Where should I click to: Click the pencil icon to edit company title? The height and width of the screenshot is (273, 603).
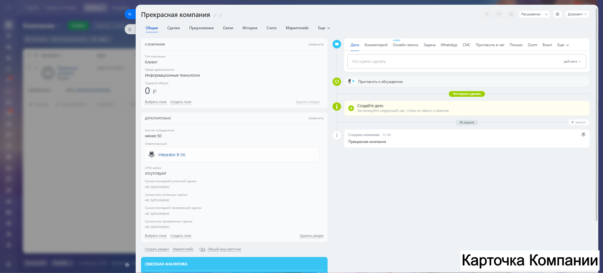point(215,15)
